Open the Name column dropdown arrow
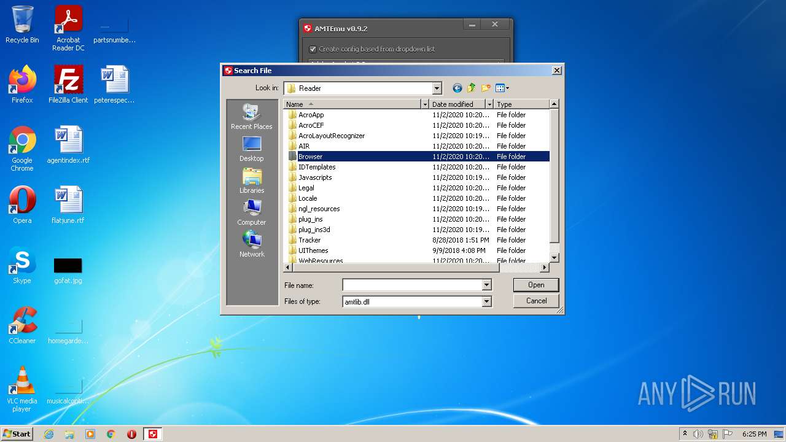 (x=424, y=104)
